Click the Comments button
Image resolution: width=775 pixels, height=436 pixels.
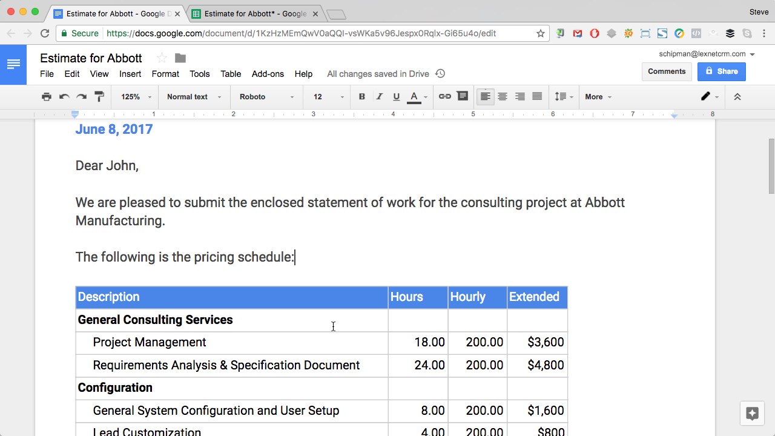click(667, 71)
